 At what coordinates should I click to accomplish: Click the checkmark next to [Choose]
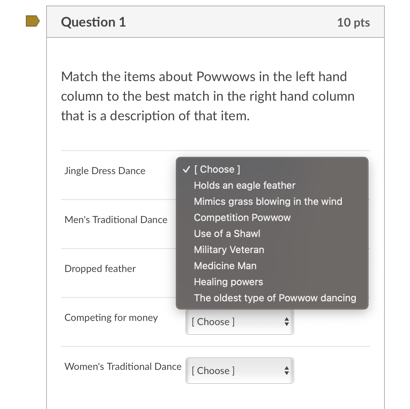186,170
